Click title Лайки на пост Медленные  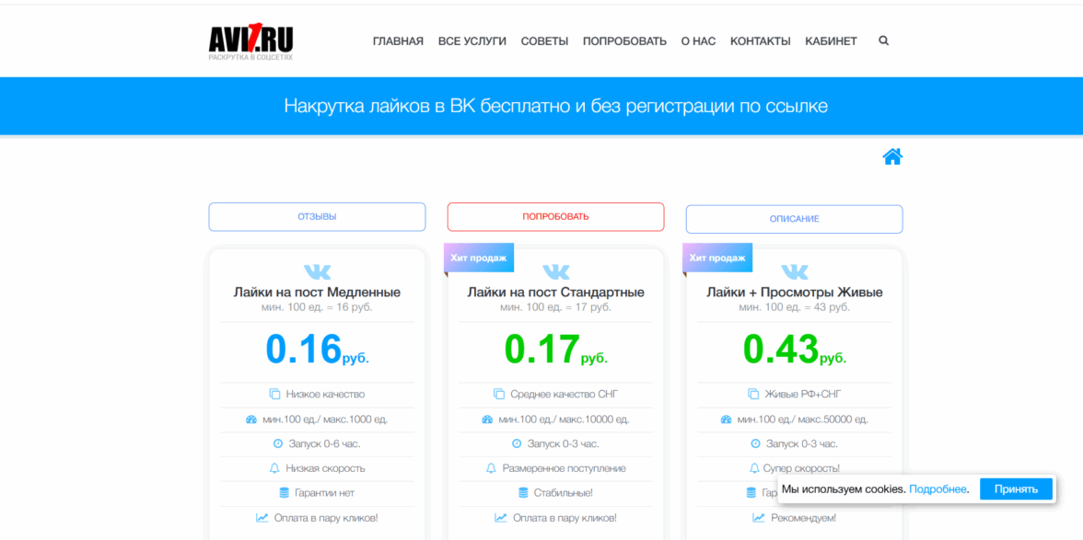(317, 293)
